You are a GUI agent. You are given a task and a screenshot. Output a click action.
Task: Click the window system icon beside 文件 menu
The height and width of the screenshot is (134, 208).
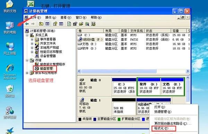26,17
